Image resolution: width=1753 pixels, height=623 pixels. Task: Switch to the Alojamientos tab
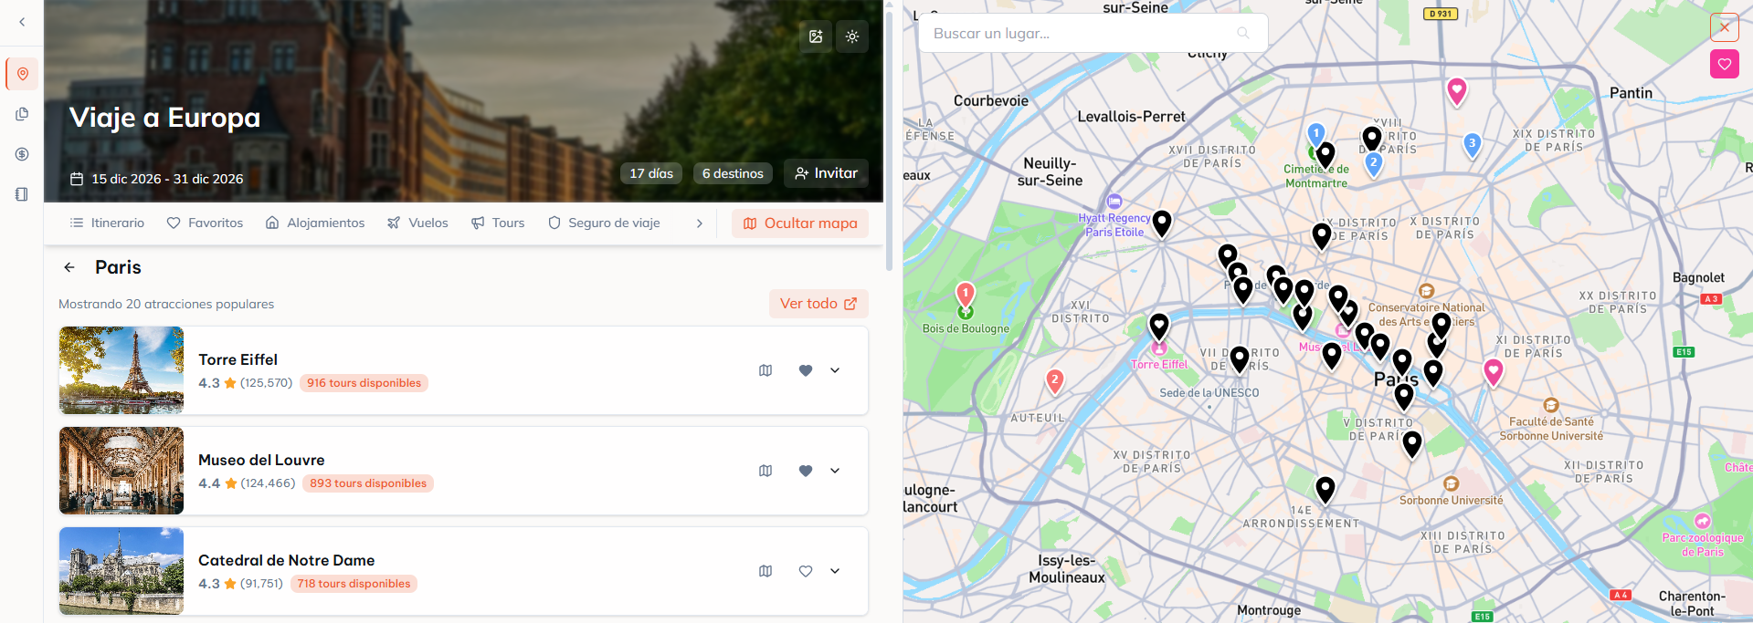(x=315, y=223)
